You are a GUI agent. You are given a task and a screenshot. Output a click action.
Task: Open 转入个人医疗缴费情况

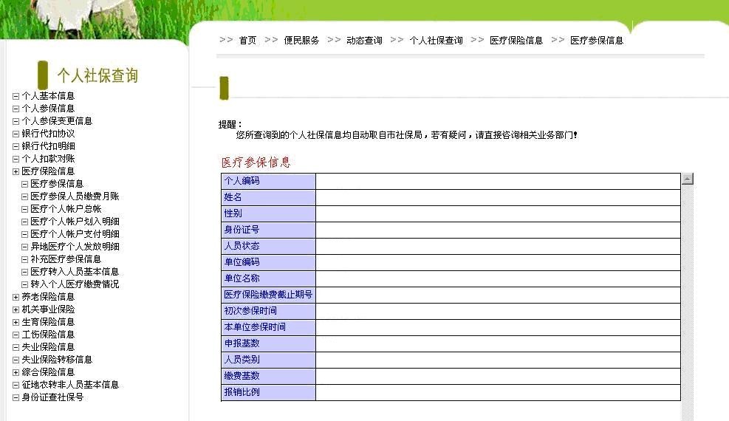[x=75, y=284]
